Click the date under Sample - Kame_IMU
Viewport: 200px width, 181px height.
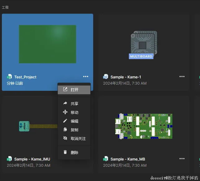point(29,165)
